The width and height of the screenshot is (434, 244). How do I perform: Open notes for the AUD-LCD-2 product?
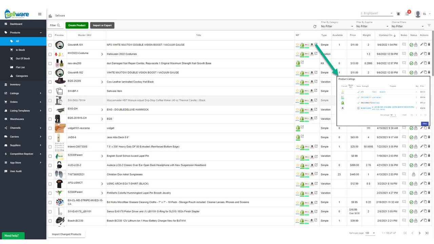[404, 165]
